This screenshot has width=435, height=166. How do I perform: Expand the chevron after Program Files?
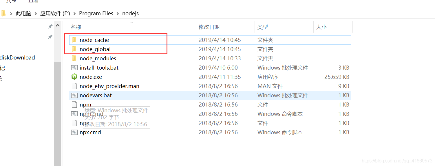click(x=118, y=14)
